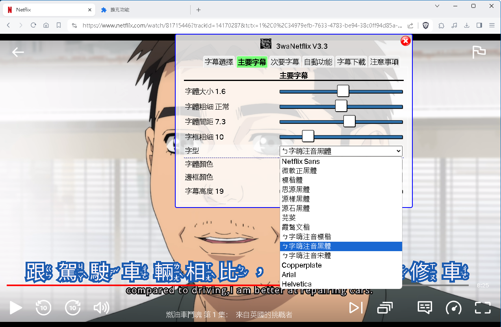Adjust the 字體間距 slider
Viewport: 501px width, 327px height.
pos(341,121)
